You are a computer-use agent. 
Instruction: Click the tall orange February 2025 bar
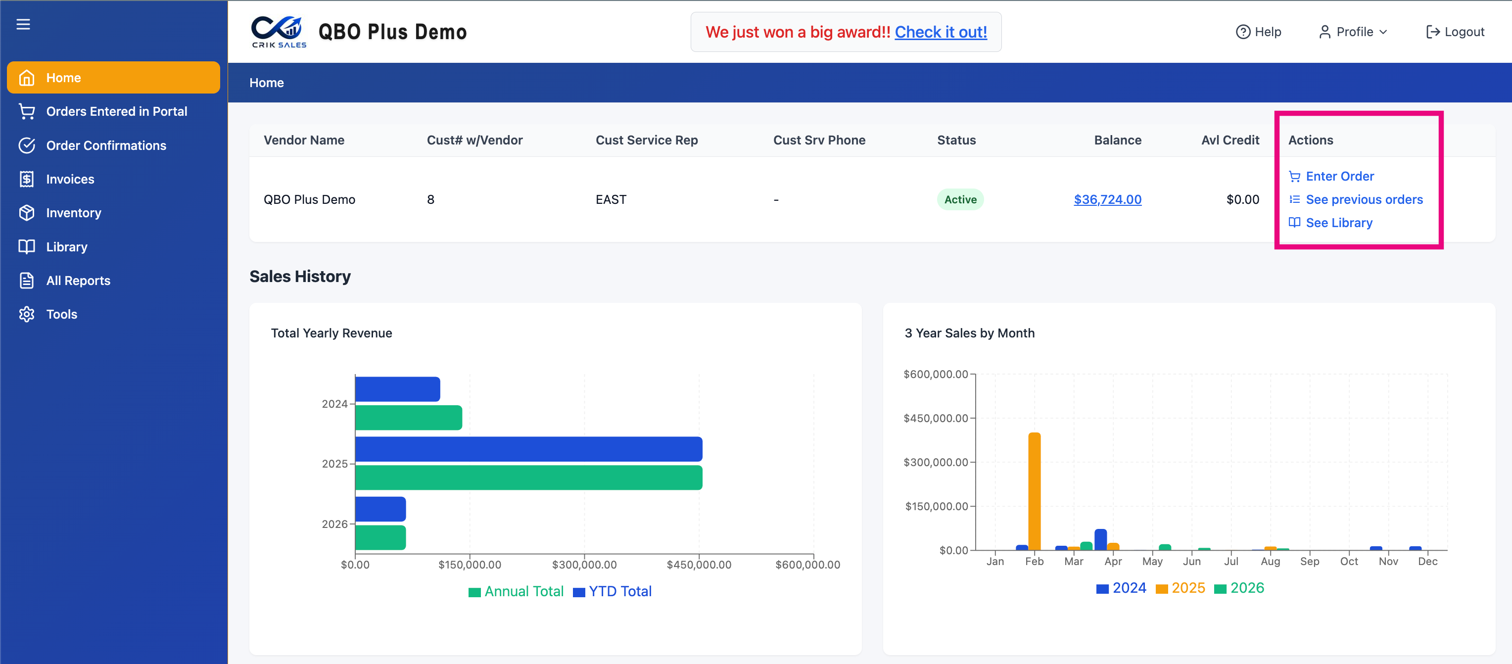[1034, 491]
